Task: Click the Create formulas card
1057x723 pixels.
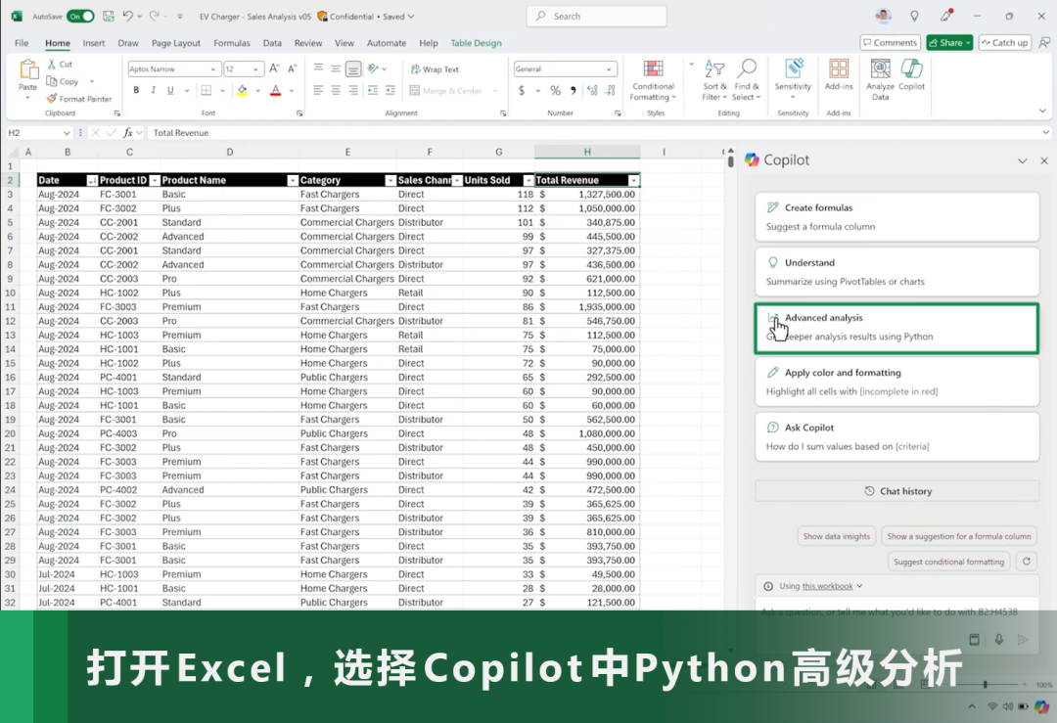Action: pyautogui.click(x=896, y=217)
